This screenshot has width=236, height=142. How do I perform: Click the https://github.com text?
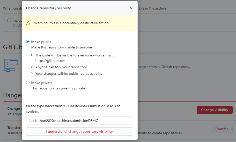tap(50, 61)
